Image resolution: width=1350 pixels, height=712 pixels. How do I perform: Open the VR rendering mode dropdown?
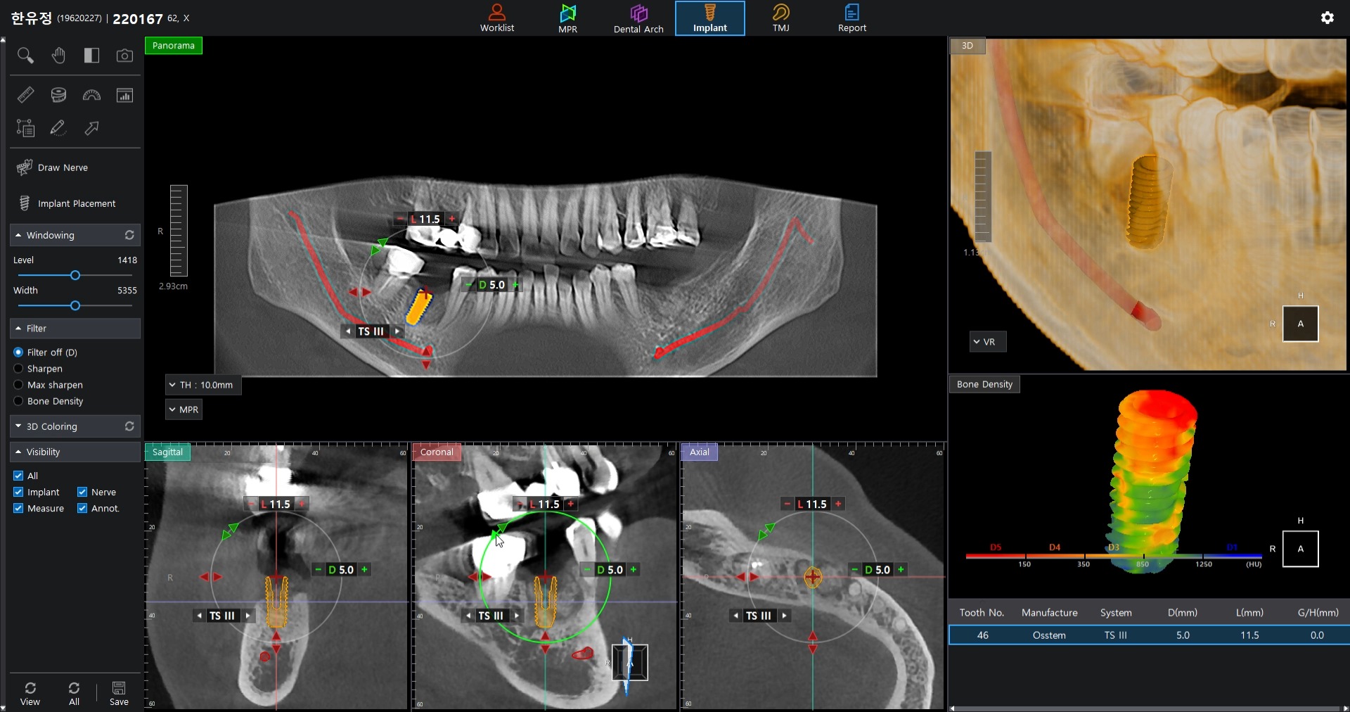click(x=988, y=342)
